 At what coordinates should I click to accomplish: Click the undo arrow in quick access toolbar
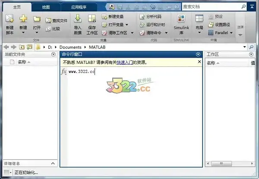[x=152, y=7]
